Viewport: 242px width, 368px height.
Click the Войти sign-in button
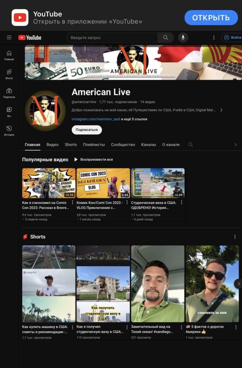pos(232,38)
